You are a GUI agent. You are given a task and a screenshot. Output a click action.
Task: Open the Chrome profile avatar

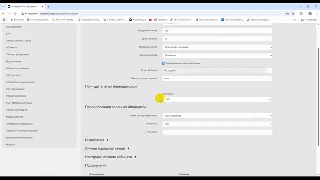(310, 14)
